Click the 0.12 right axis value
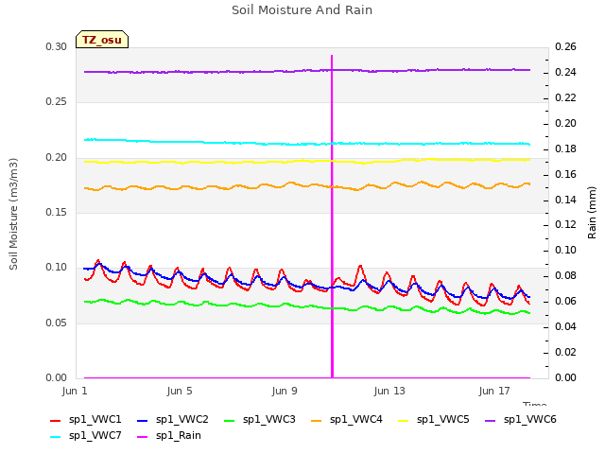The image size is (605, 454). [565, 225]
